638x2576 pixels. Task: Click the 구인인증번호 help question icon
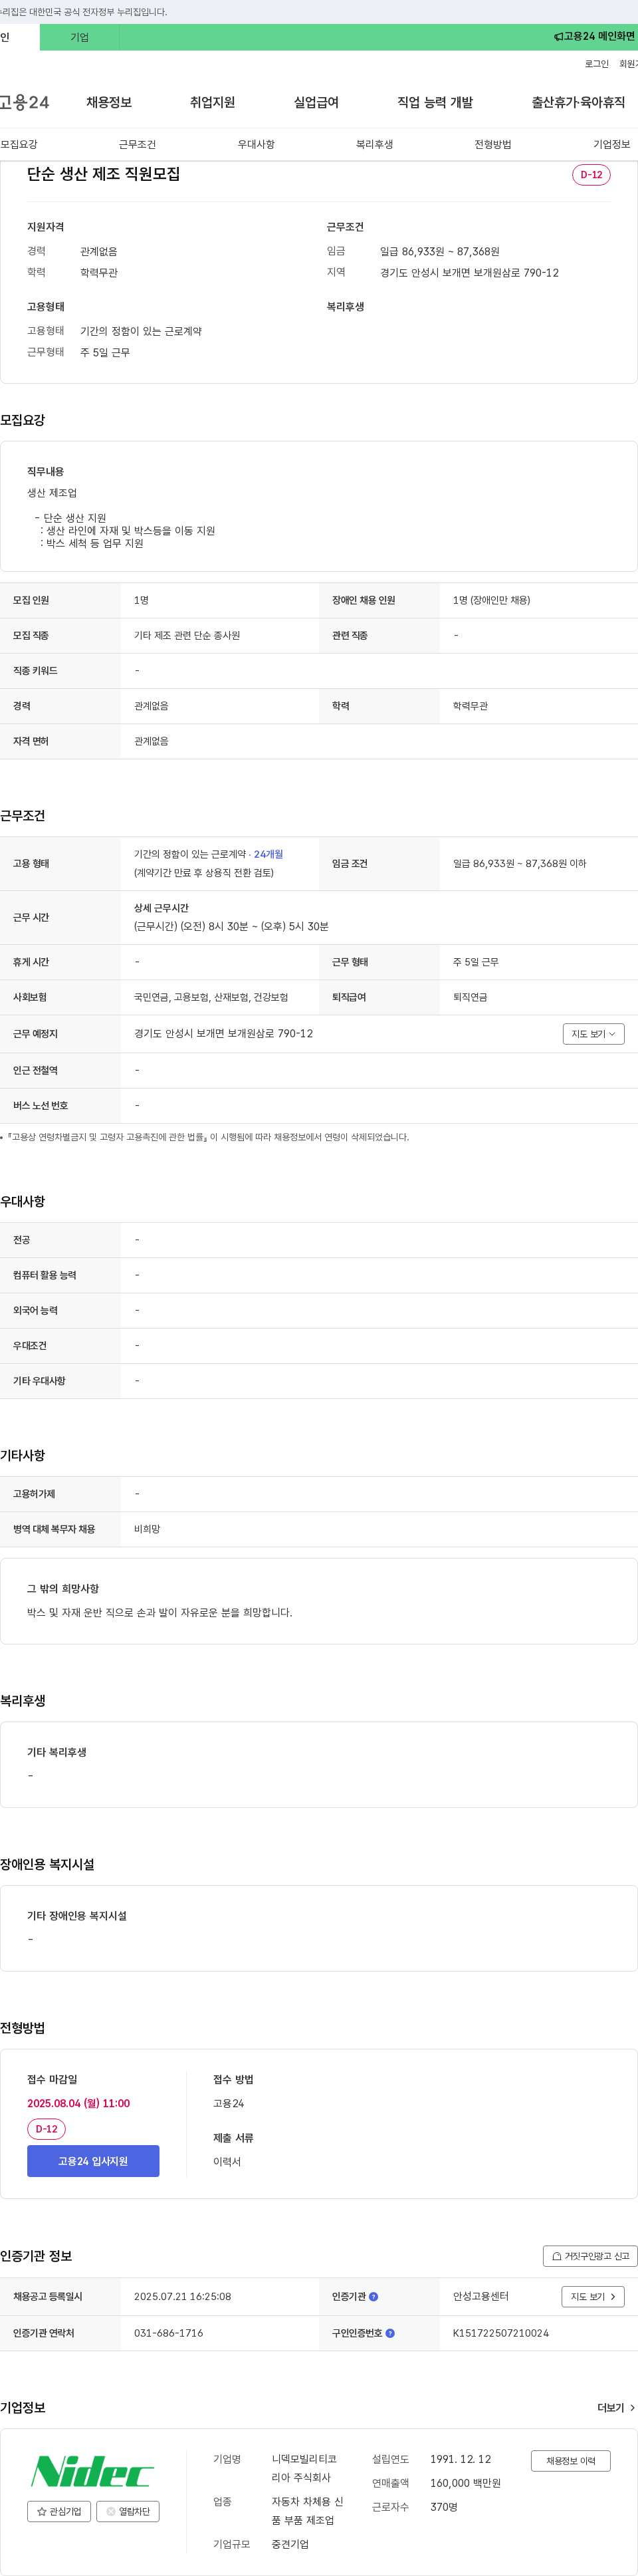click(390, 2333)
